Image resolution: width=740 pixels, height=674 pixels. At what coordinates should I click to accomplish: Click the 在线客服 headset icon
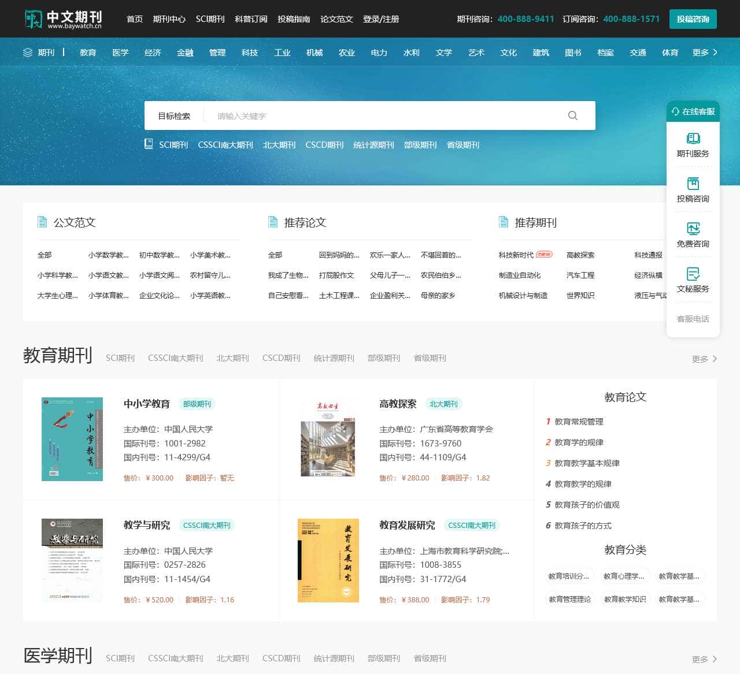(675, 111)
